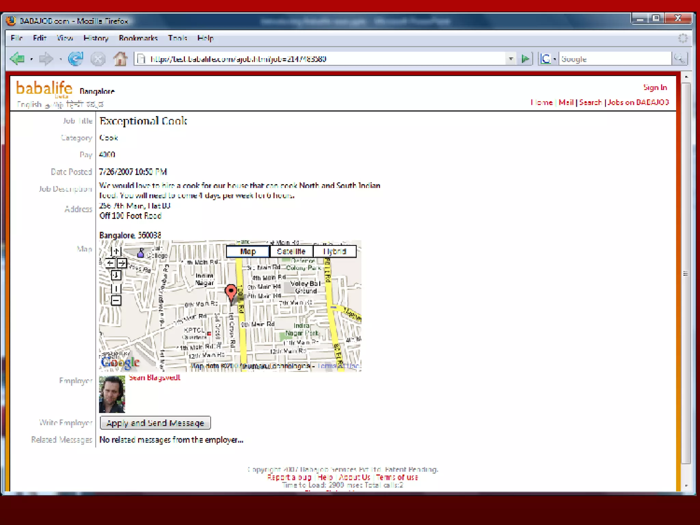Click the Home house icon
Image resolution: width=700 pixels, height=525 pixels.
120,59
